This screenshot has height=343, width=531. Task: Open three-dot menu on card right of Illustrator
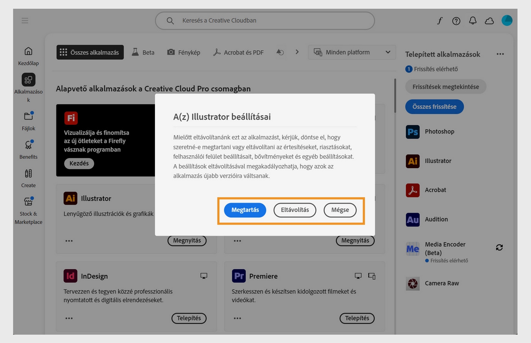(x=238, y=240)
